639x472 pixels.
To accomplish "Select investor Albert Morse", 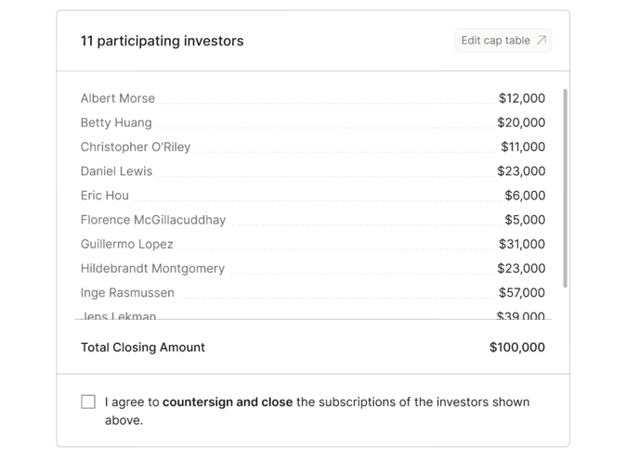I will [x=118, y=98].
